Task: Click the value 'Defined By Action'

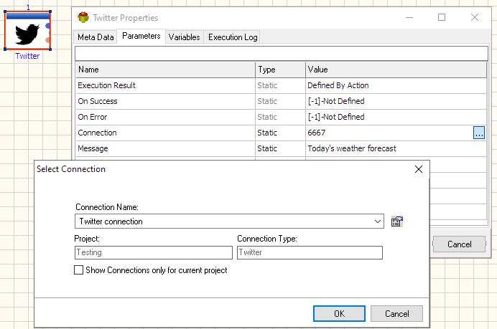Action: (x=338, y=85)
